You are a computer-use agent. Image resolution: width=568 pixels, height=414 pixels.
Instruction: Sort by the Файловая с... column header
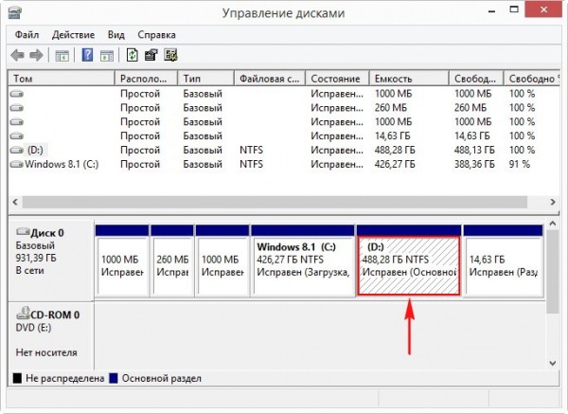[x=270, y=79]
